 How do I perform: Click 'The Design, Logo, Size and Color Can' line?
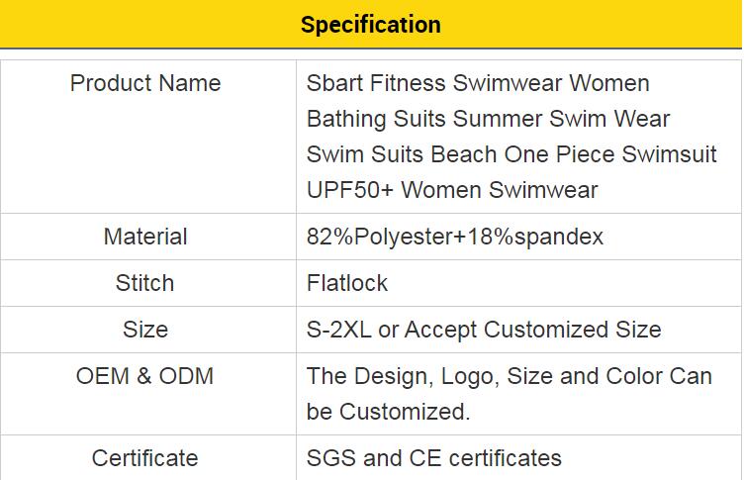(509, 376)
